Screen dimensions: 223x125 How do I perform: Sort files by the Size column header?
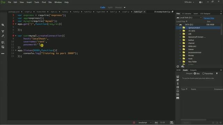pos(209,22)
